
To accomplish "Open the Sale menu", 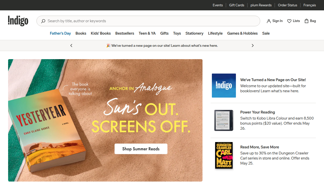I will tap(266, 33).
